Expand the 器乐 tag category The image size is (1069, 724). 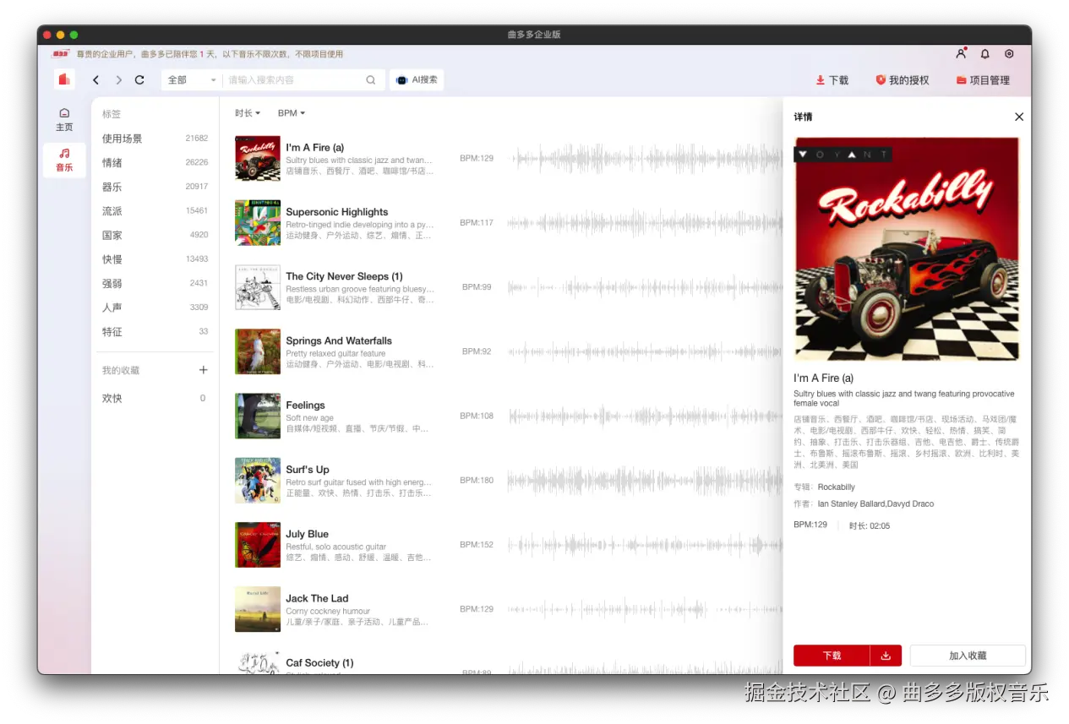pos(155,187)
